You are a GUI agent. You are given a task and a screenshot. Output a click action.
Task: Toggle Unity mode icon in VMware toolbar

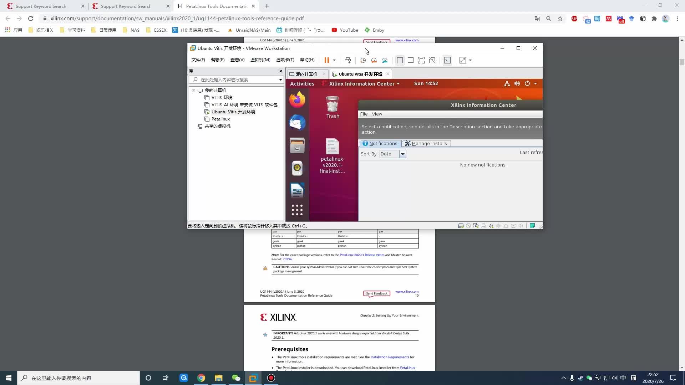pos(432,60)
